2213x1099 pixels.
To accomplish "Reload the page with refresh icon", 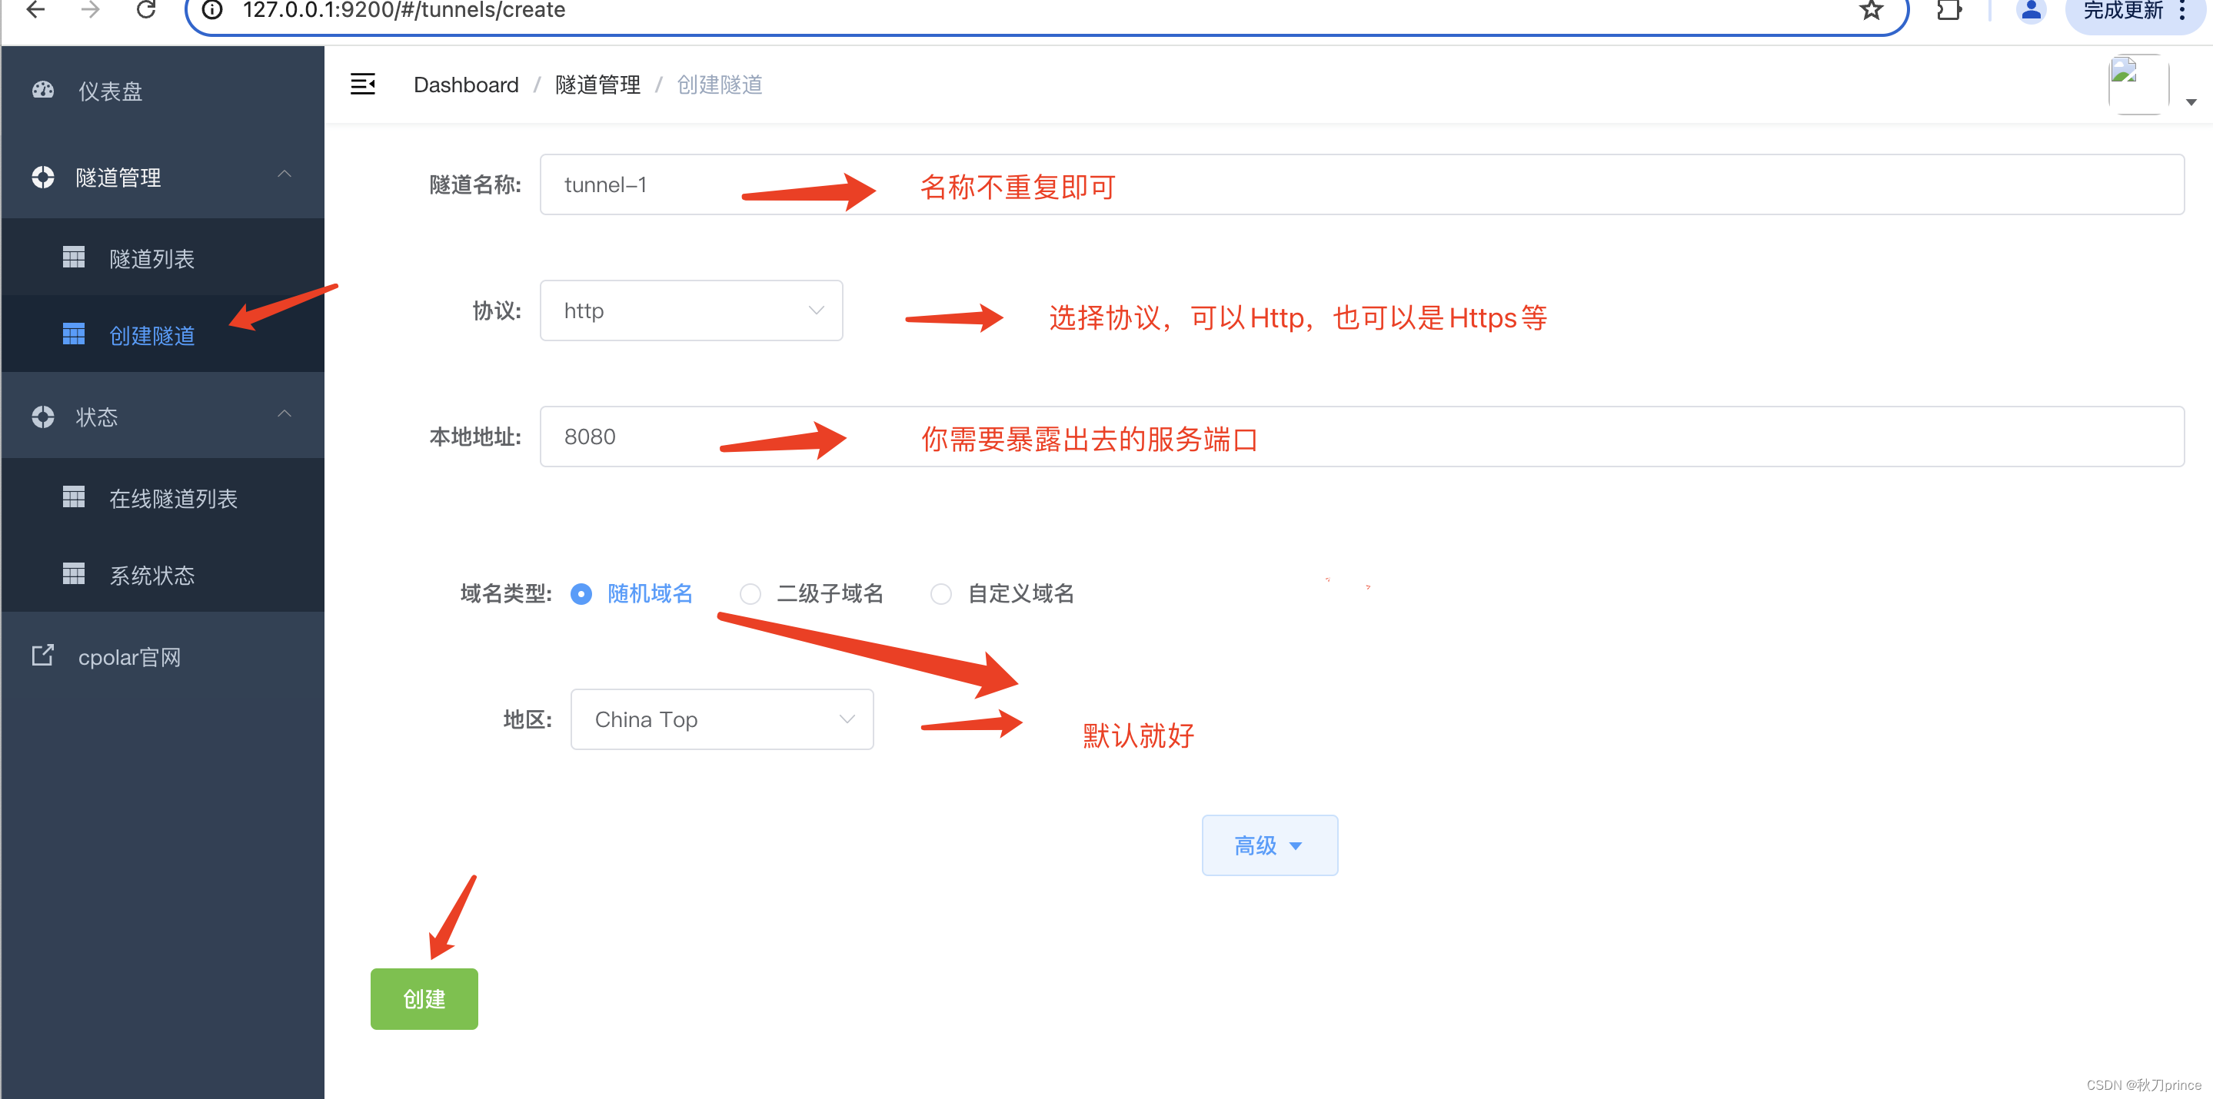I will click(146, 10).
